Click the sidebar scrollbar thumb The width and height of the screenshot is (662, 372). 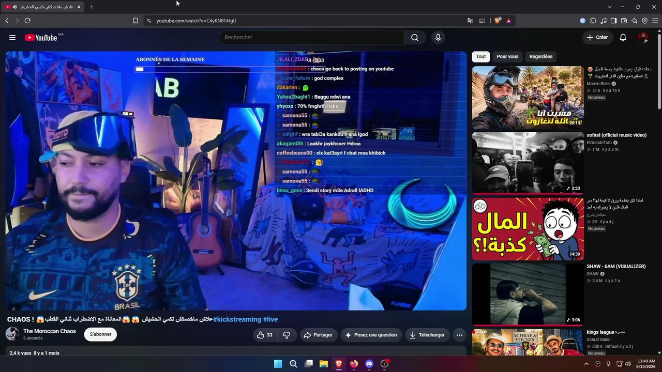[x=659, y=72]
